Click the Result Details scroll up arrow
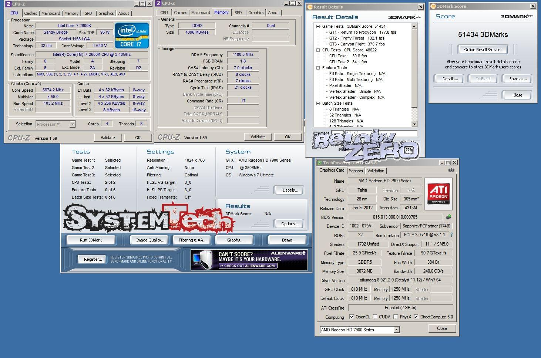The height and width of the screenshot is (358, 541). click(414, 26)
